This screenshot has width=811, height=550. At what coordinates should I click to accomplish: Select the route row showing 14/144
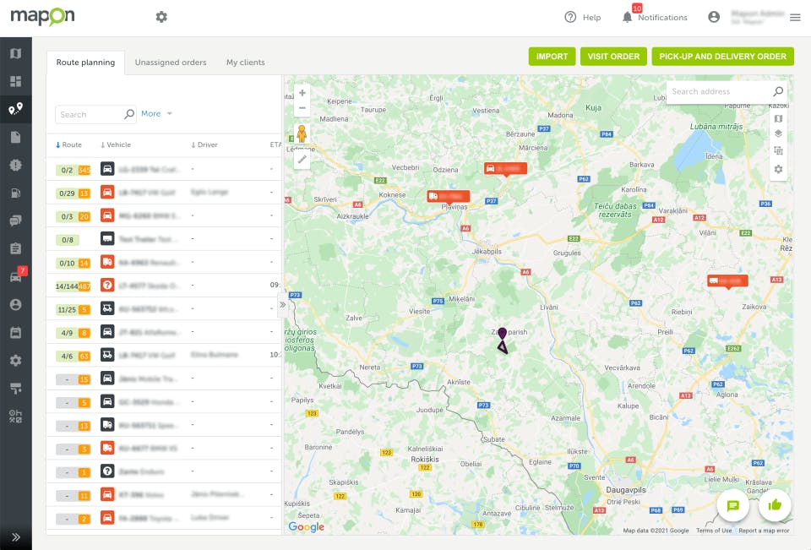[164, 286]
